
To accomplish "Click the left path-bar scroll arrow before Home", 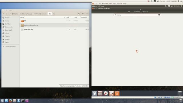I will pyautogui.click(x=10, y=14).
